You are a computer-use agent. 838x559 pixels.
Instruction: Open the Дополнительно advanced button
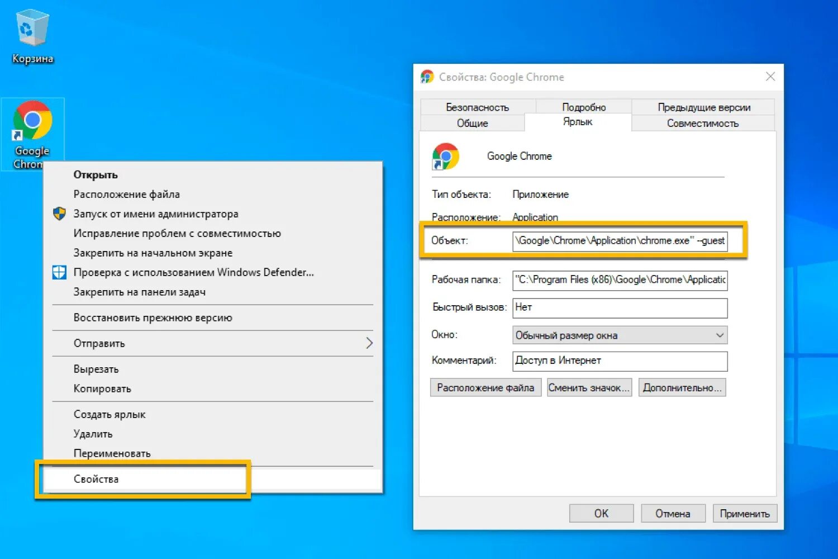[x=682, y=387]
